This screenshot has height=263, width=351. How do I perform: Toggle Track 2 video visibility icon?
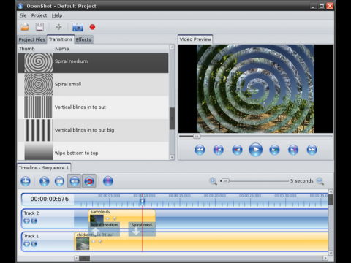click(26, 221)
